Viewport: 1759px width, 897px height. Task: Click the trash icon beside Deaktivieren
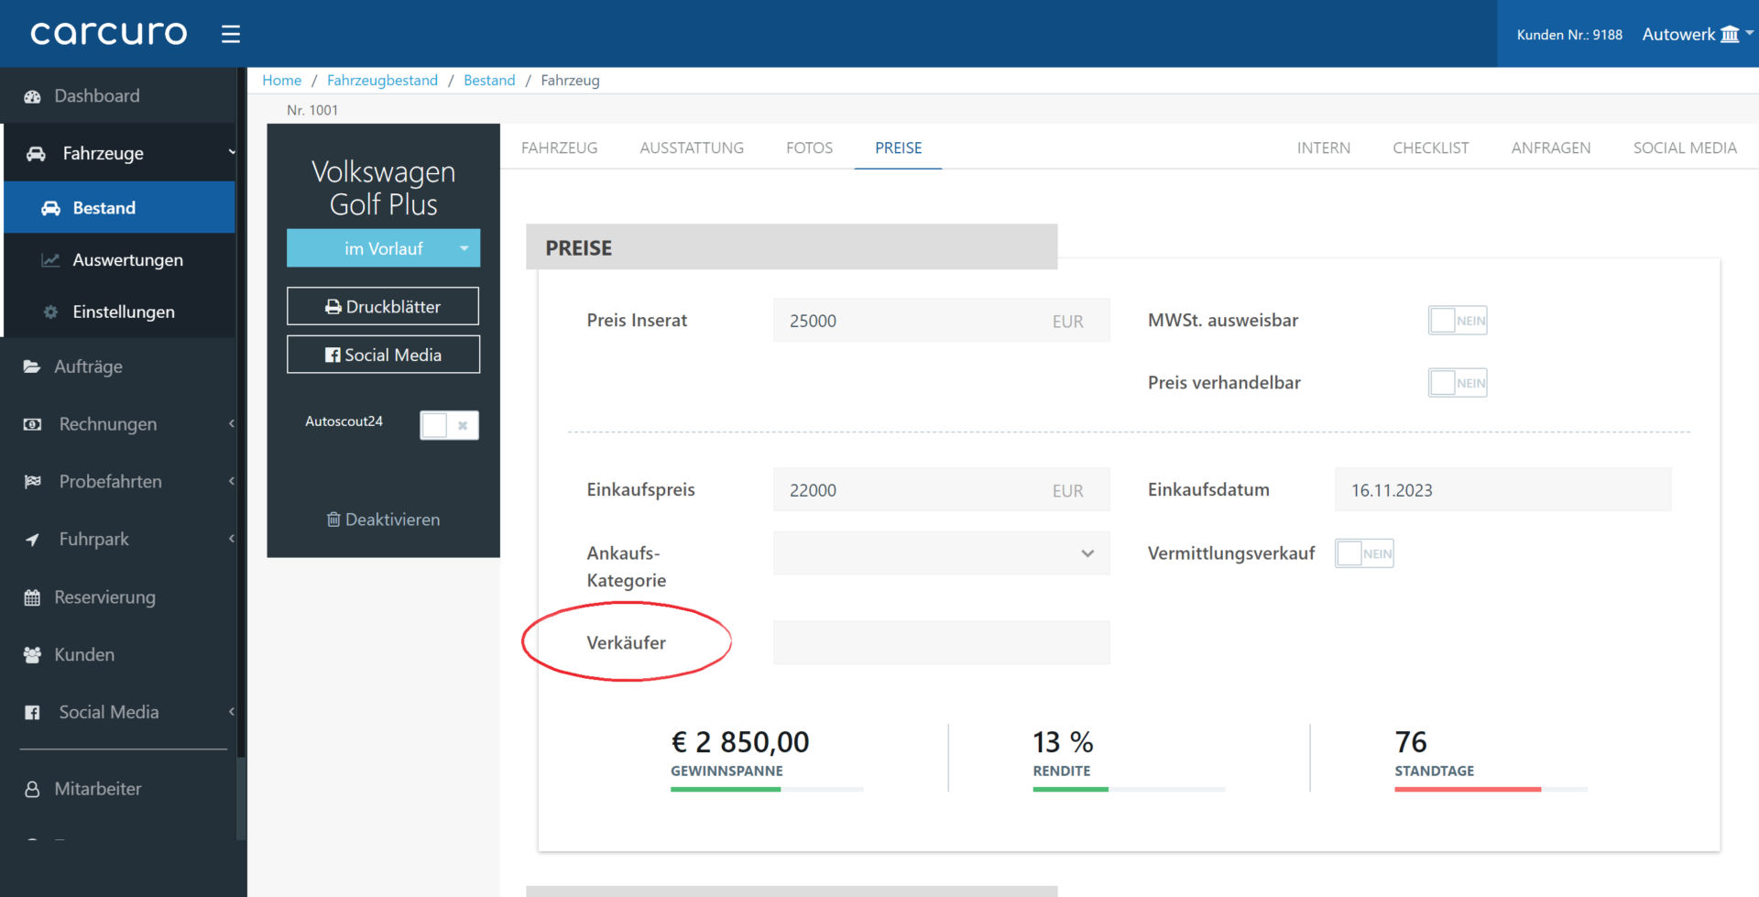tap(333, 520)
